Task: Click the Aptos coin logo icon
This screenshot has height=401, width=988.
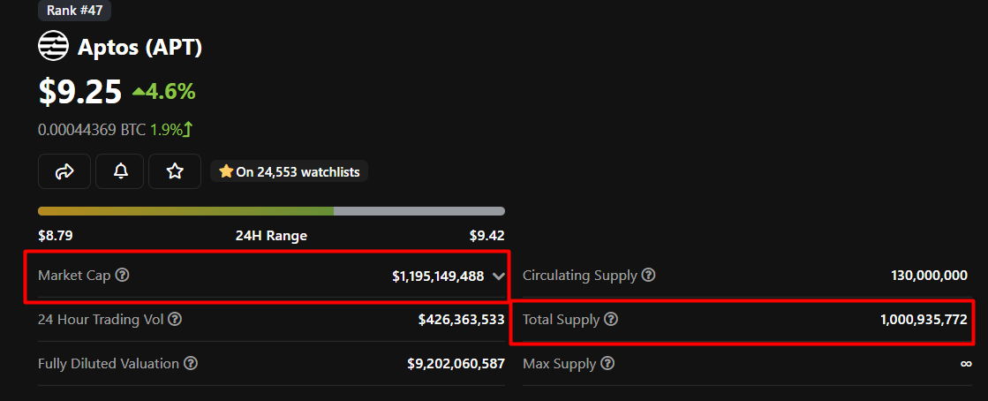Action: coord(53,46)
